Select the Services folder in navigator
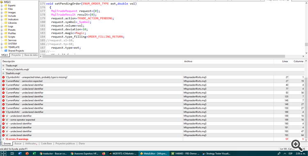Screen dimensions: 308x156 tap(12, 40)
